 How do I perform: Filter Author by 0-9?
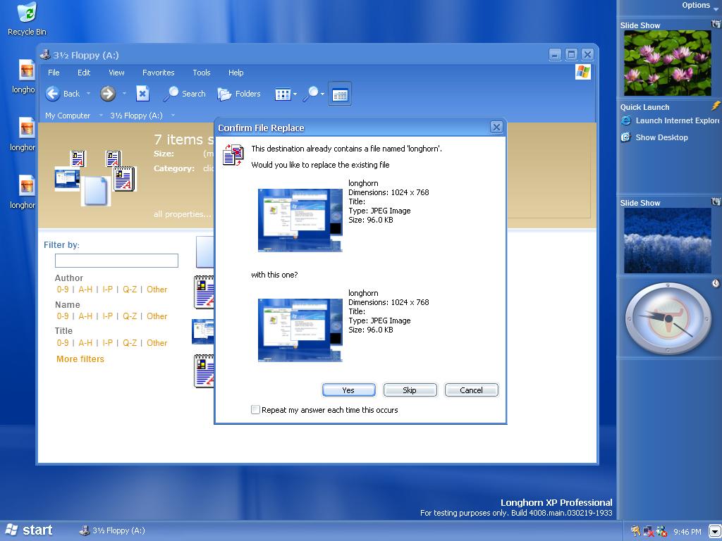(63, 290)
